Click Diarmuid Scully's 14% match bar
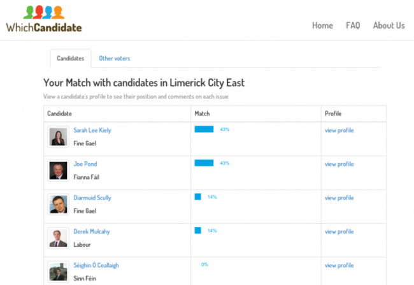Image resolution: width=414 pixels, height=285 pixels. coord(197,197)
